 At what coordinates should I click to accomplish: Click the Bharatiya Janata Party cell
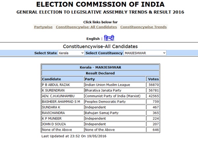(x=103, y=90)
